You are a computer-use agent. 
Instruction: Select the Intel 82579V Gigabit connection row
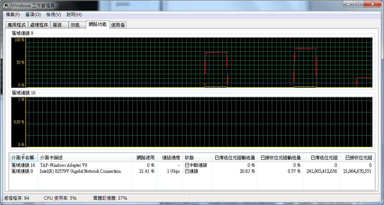(80, 171)
